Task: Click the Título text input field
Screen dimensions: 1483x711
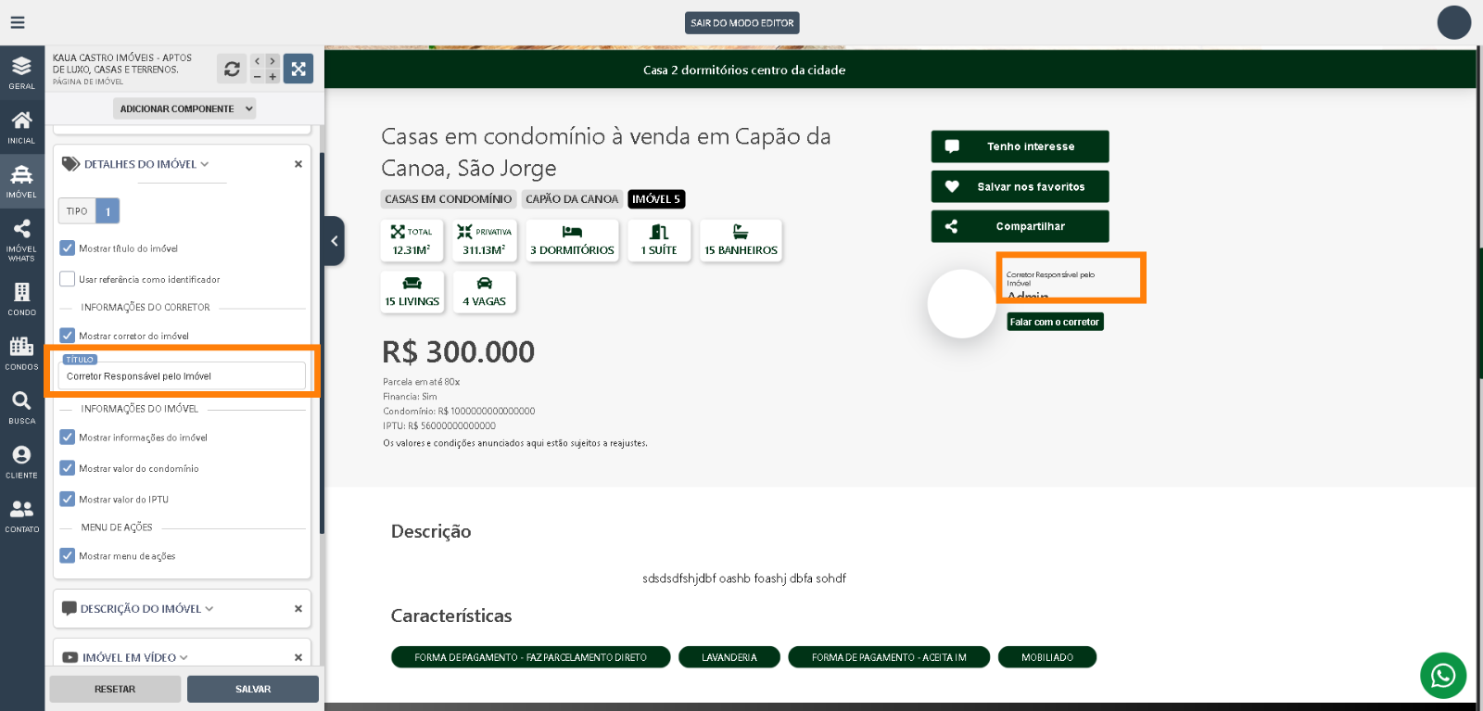Action: click(182, 376)
